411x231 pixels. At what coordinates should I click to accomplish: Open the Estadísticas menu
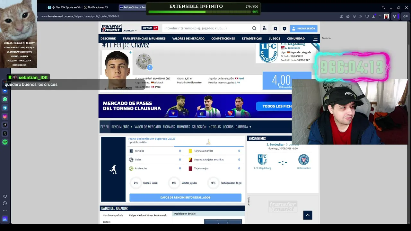pyautogui.click(x=252, y=38)
